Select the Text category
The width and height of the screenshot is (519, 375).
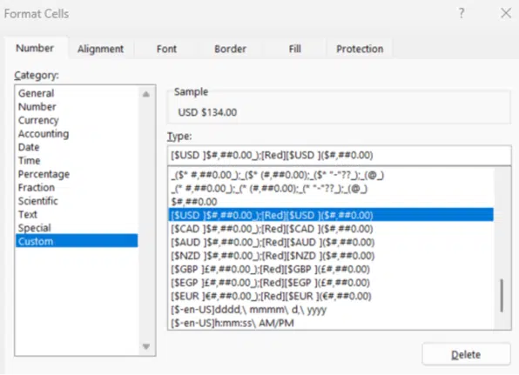click(x=77, y=215)
